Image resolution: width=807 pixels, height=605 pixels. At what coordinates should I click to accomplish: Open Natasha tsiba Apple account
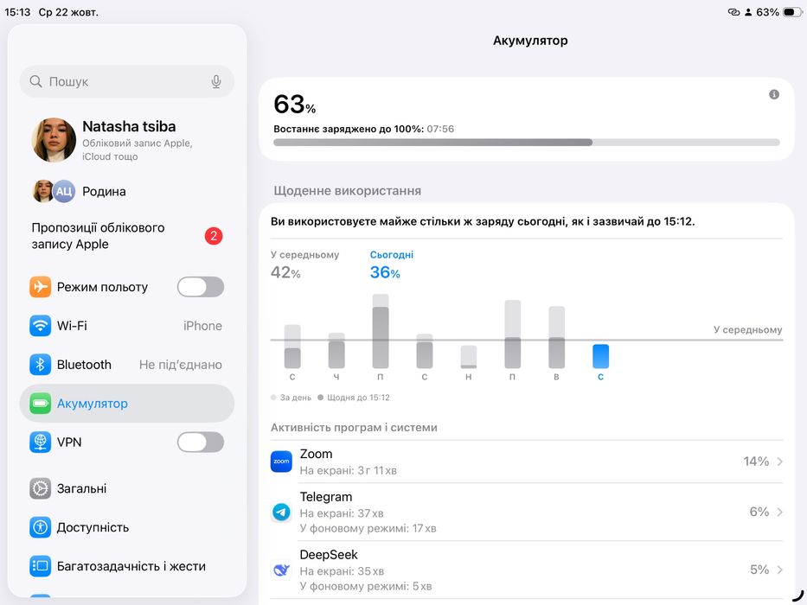(x=126, y=140)
